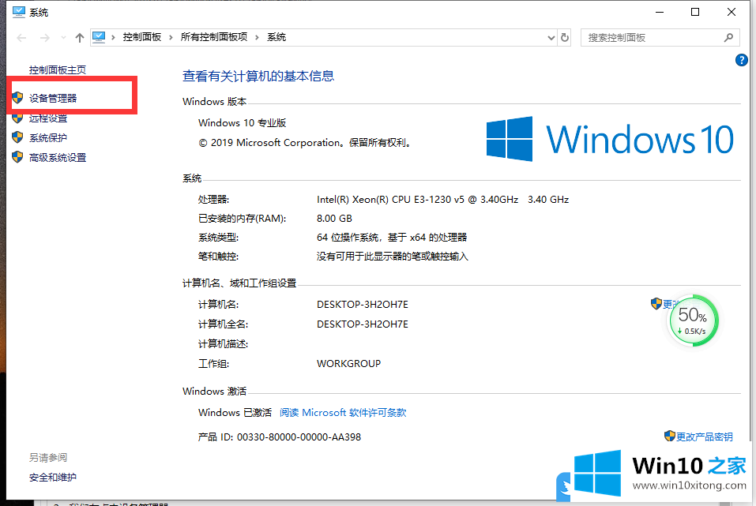Image resolution: width=756 pixels, height=506 pixels.
Task: Open Help with the question mark icon
Action: click(x=742, y=60)
